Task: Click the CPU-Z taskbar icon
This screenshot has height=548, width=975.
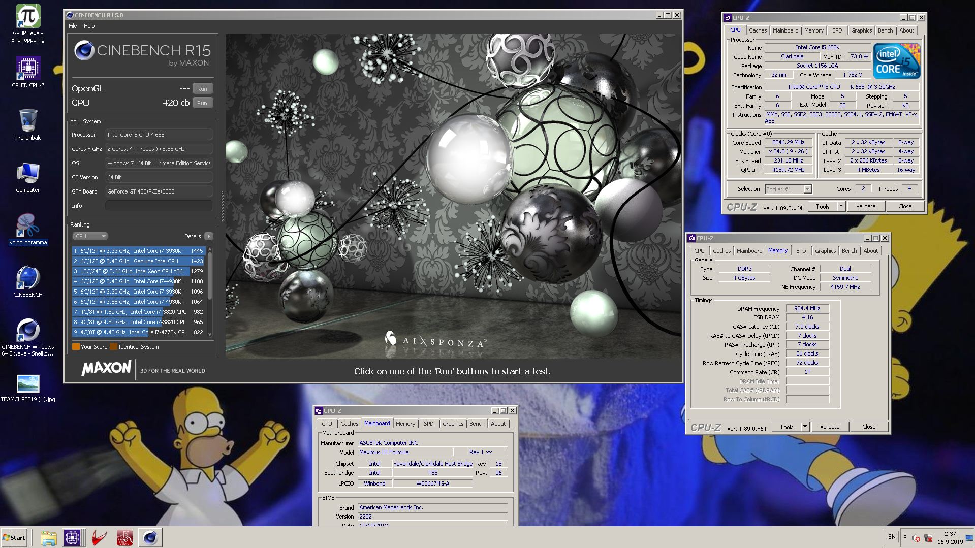Action: (72, 538)
